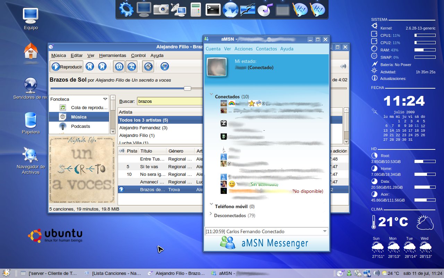Toggle repeat mode in Rhythmbox toolbar
The image size is (444, 278).
[x=119, y=66]
